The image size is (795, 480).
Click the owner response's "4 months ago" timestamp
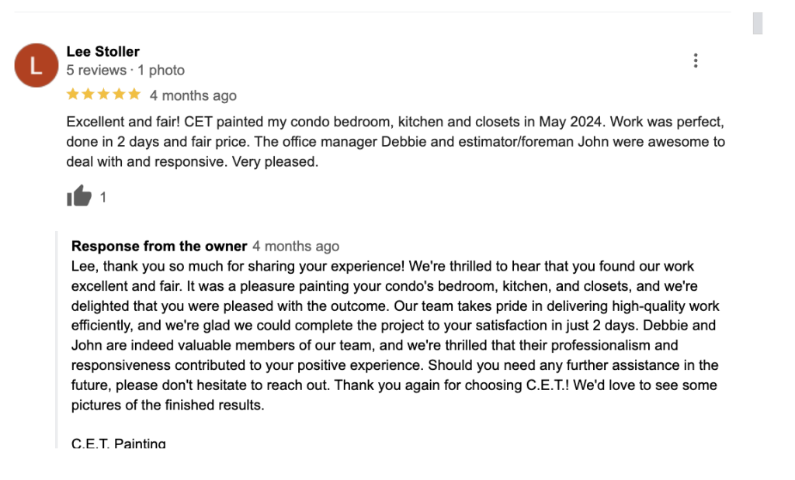296,247
